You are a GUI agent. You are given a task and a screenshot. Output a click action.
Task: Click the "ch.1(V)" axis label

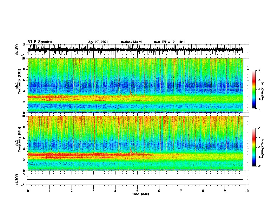coord(17,50)
